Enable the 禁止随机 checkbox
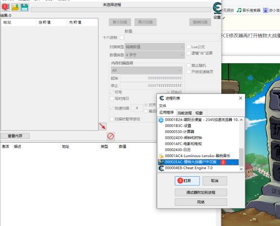This screenshot has width=280, height=226. point(189,65)
